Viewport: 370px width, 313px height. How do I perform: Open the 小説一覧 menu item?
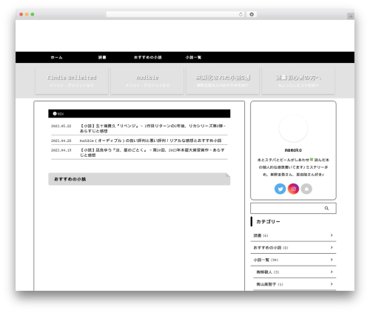click(193, 58)
